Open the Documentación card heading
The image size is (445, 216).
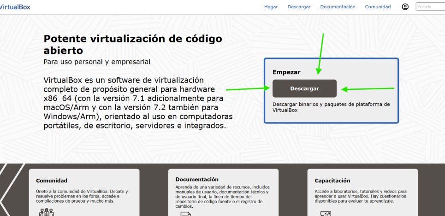point(197,179)
